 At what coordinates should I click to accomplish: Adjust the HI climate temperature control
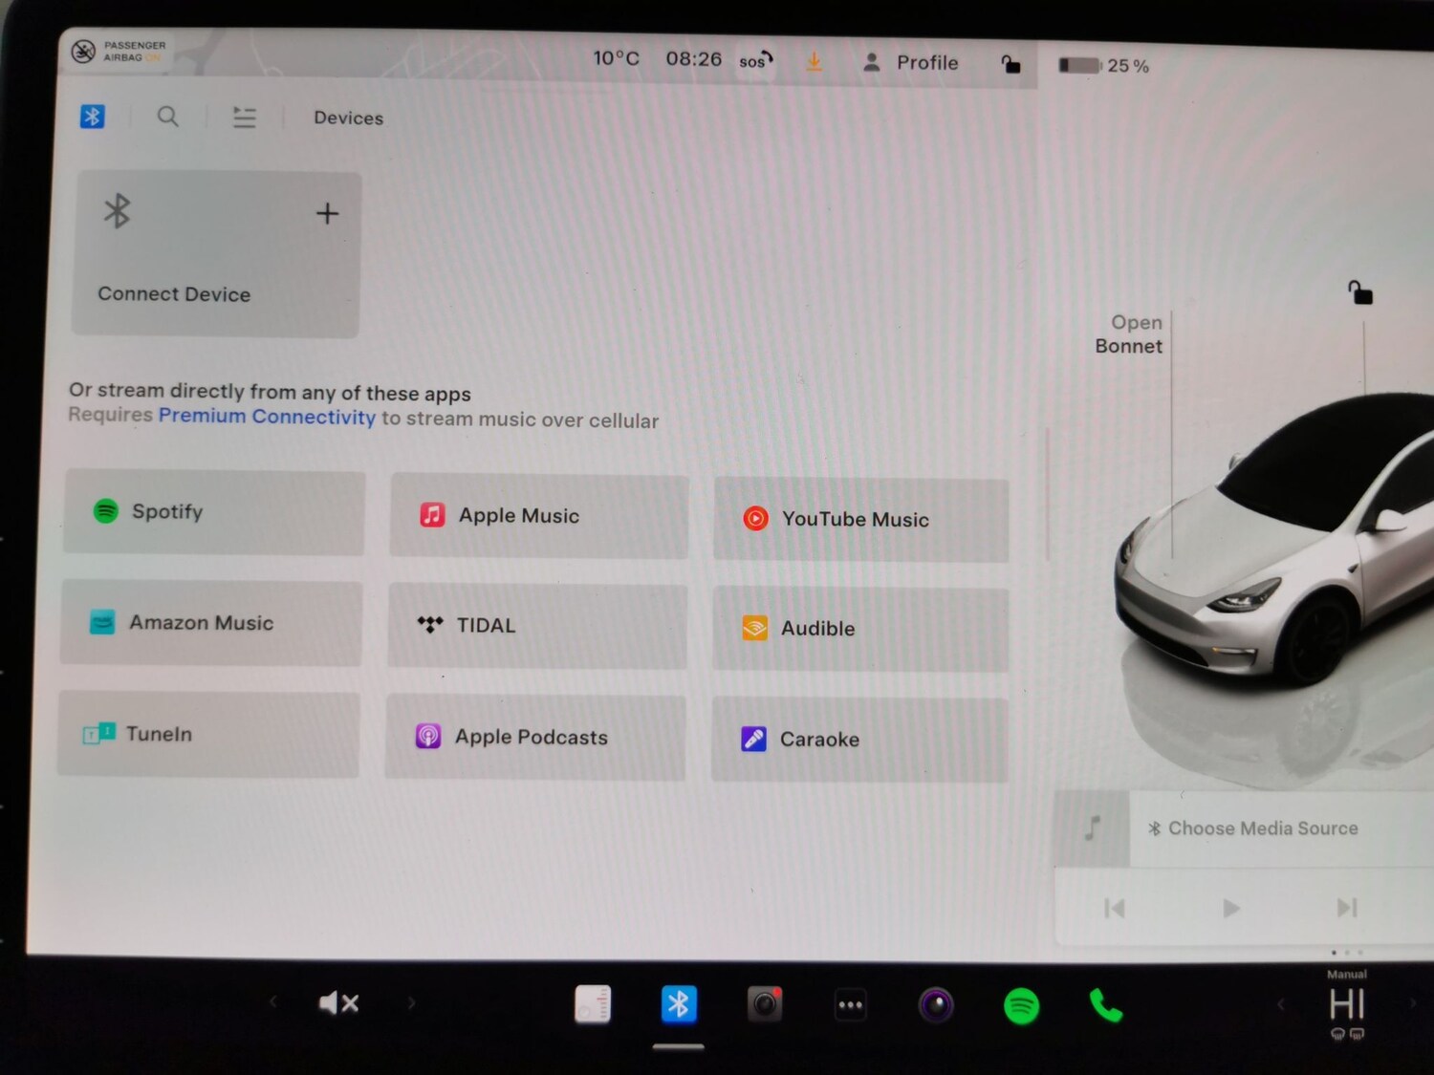pos(1346,1000)
